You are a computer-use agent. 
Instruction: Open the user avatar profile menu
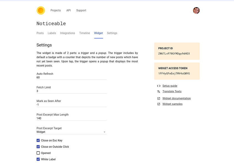coord(196,10)
